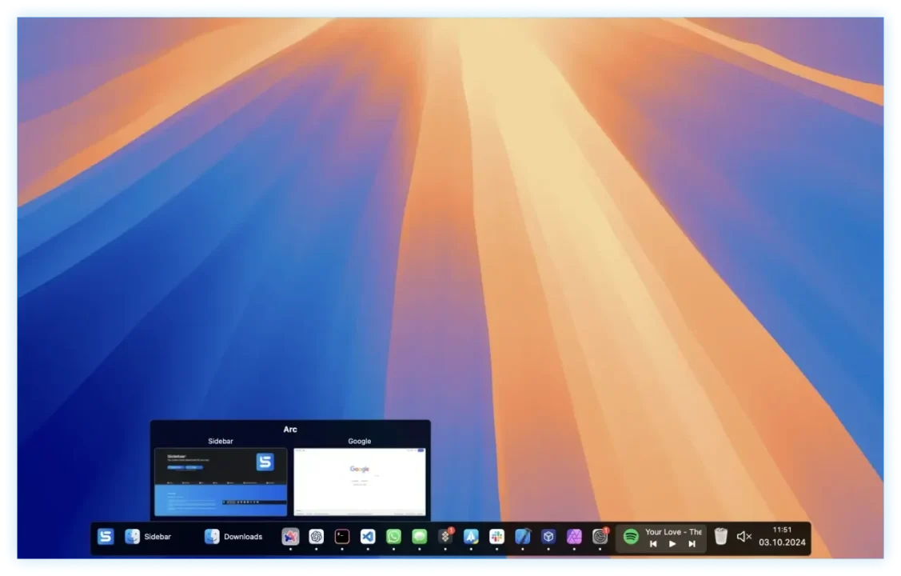The height and width of the screenshot is (576, 901).
Task: Select the Sidebar window preview thumbnail in Arc
Action: (221, 482)
